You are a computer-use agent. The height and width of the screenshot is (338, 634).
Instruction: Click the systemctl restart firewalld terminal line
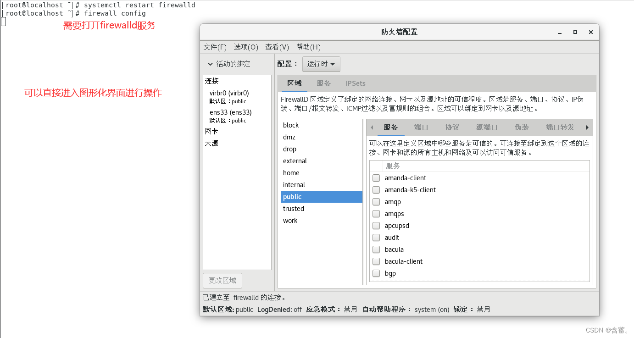click(139, 5)
